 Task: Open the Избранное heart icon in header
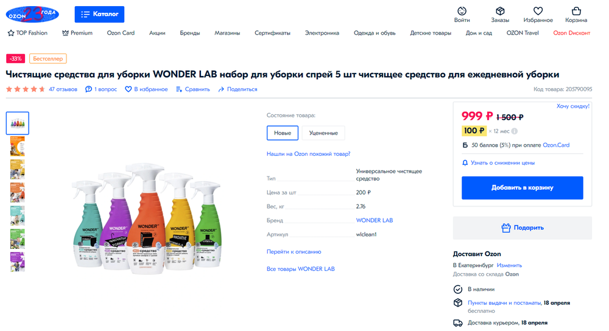[x=538, y=11]
